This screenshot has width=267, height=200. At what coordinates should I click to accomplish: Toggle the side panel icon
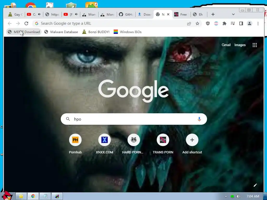tap(241, 23)
